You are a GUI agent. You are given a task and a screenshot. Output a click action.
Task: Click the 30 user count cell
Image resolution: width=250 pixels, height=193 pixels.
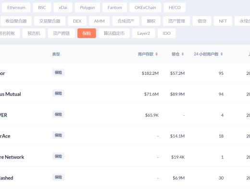pyautogui.click(x=221, y=178)
